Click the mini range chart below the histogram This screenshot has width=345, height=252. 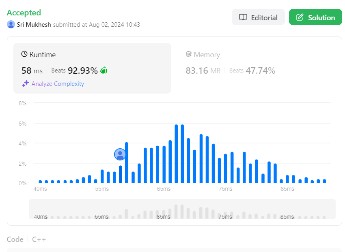tap(182, 209)
